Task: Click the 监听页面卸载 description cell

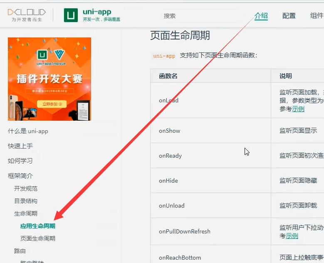Action: 297,206
